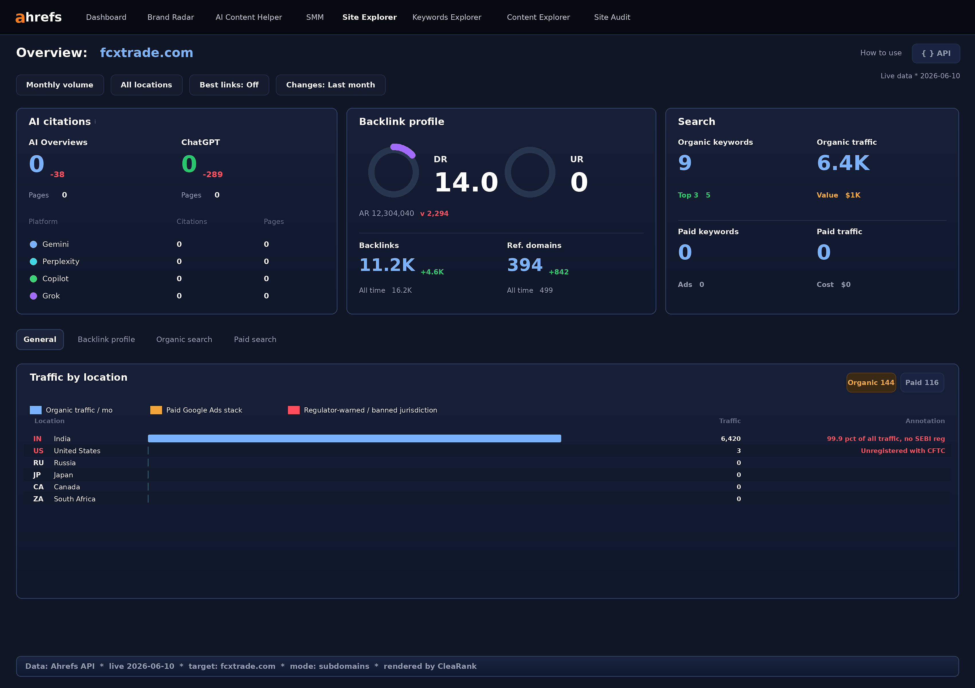Click the footer data source bar
This screenshot has height=688, width=975.
pyautogui.click(x=487, y=666)
